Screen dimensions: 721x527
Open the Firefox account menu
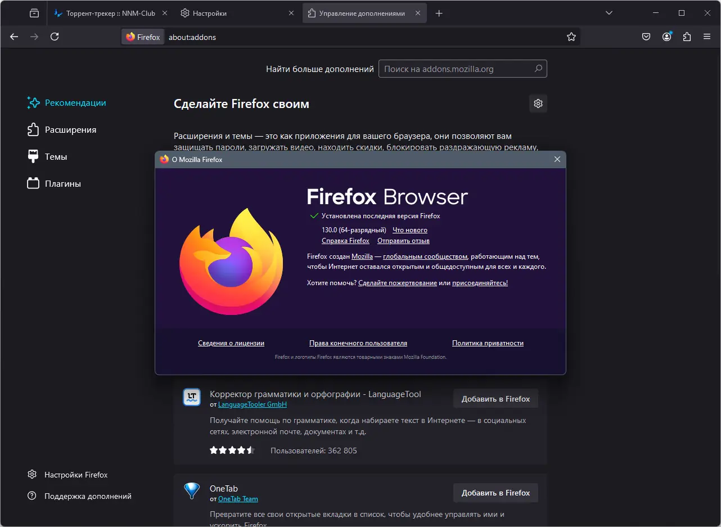(x=666, y=37)
